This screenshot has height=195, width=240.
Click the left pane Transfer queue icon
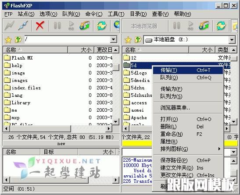click(x=85, y=25)
